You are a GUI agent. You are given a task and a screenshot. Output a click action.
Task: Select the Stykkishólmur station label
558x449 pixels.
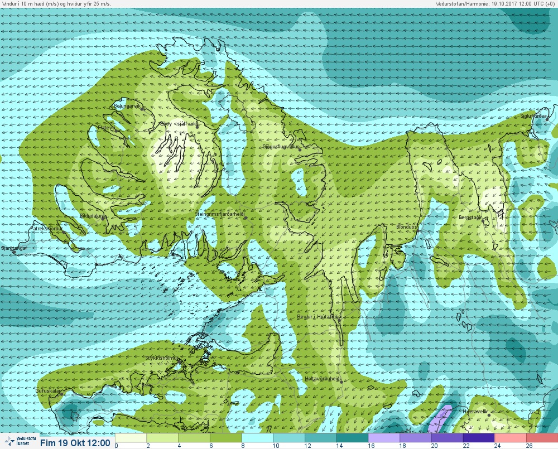pos(162,358)
